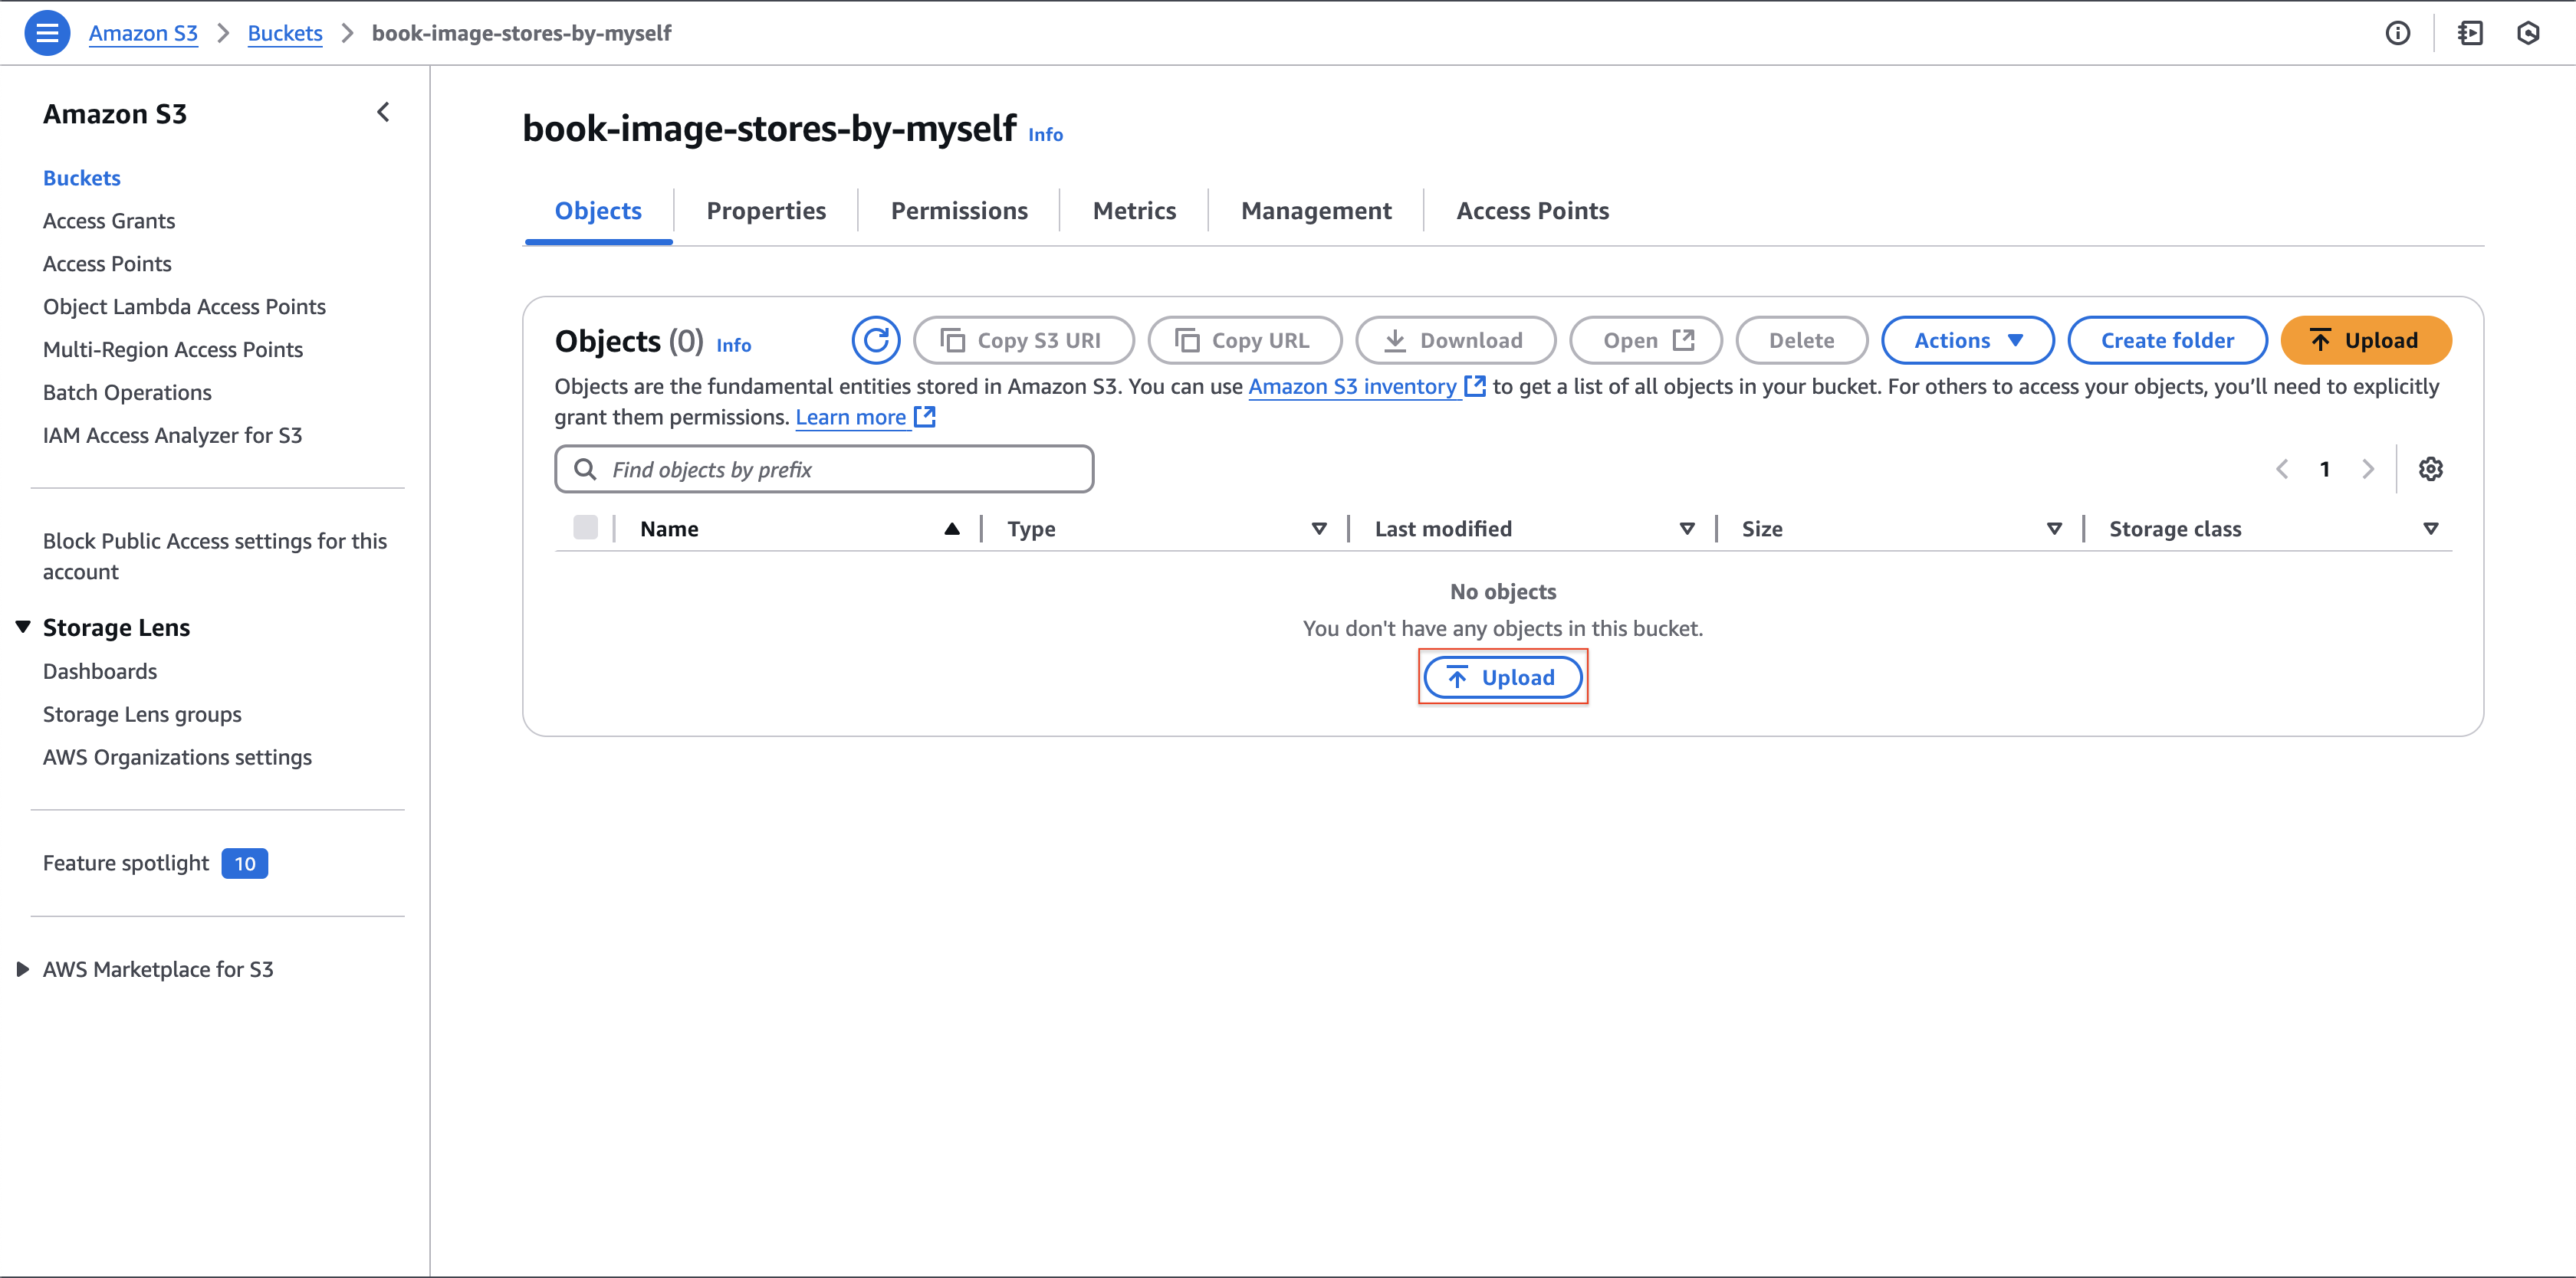Image resolution: width=2576 pixels, height=1278 pixels.
Task: Open the CloudShell panel icon
Action: [2470, 33]
